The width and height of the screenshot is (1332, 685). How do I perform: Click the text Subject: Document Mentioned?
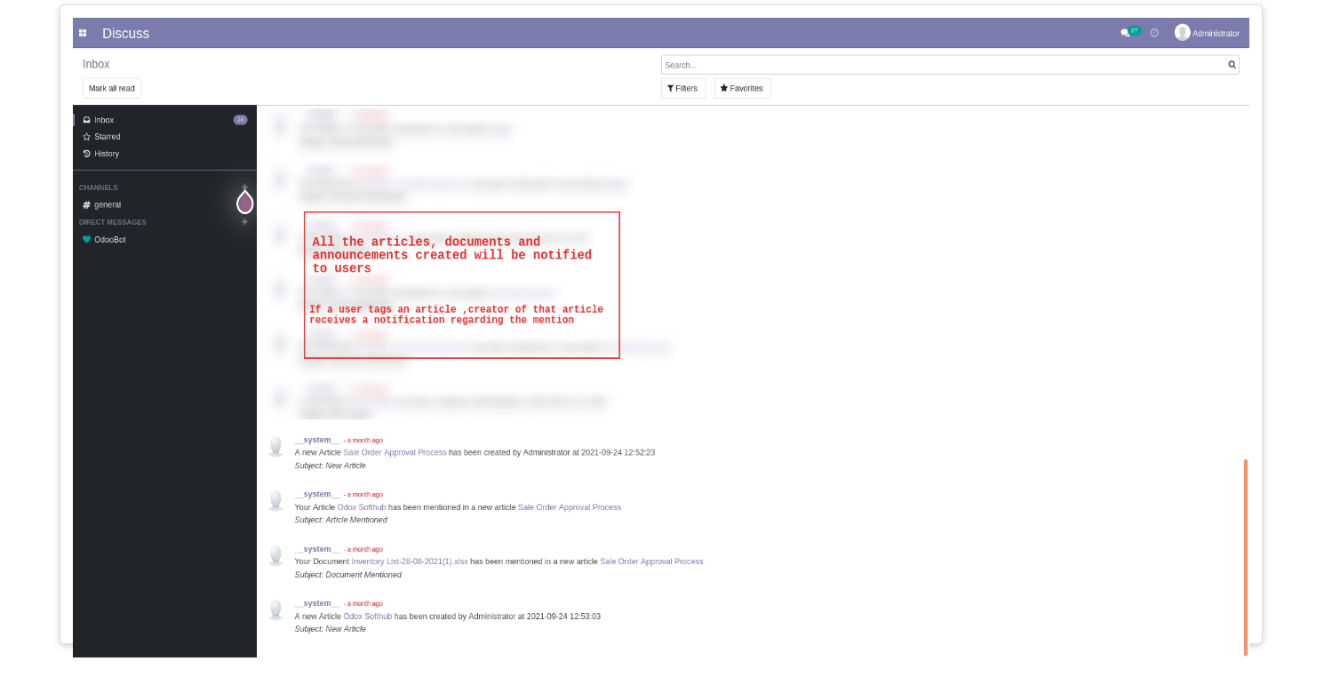(x=348, y=575)
